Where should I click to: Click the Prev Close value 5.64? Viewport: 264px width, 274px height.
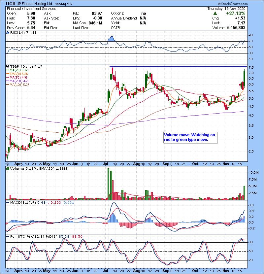click(x=31, y=28)
